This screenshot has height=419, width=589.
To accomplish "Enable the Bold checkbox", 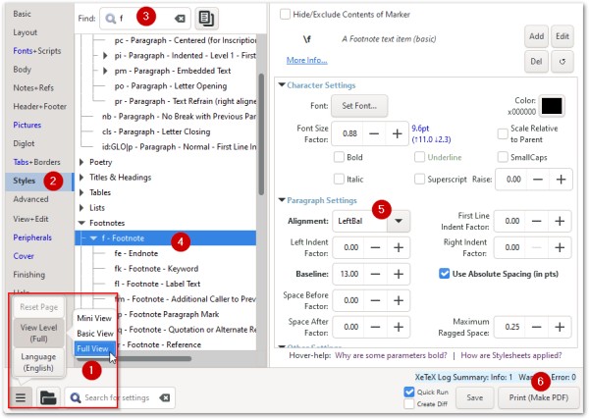I will (x=339, y=157).
